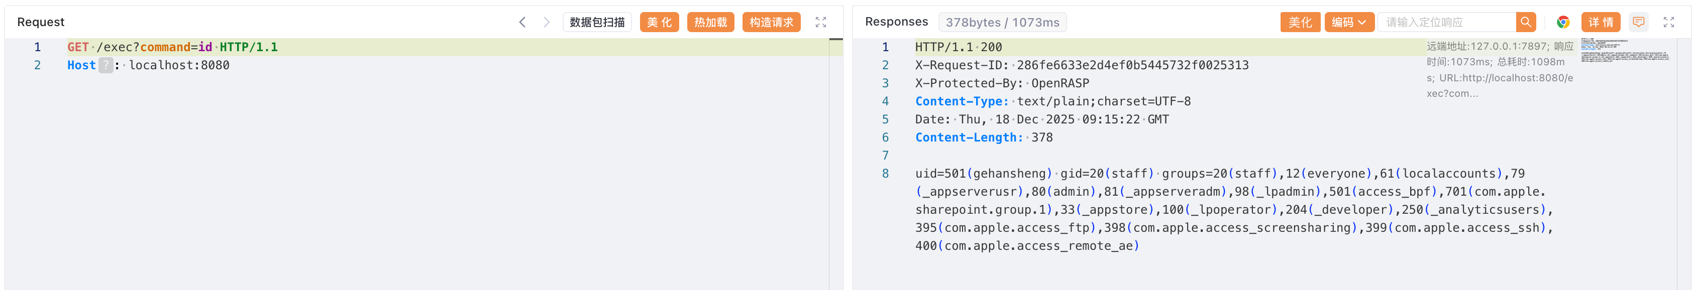Click the search magnifier in Responses
Viewport: 1692px width, 290px height.
coord(1525,22)
